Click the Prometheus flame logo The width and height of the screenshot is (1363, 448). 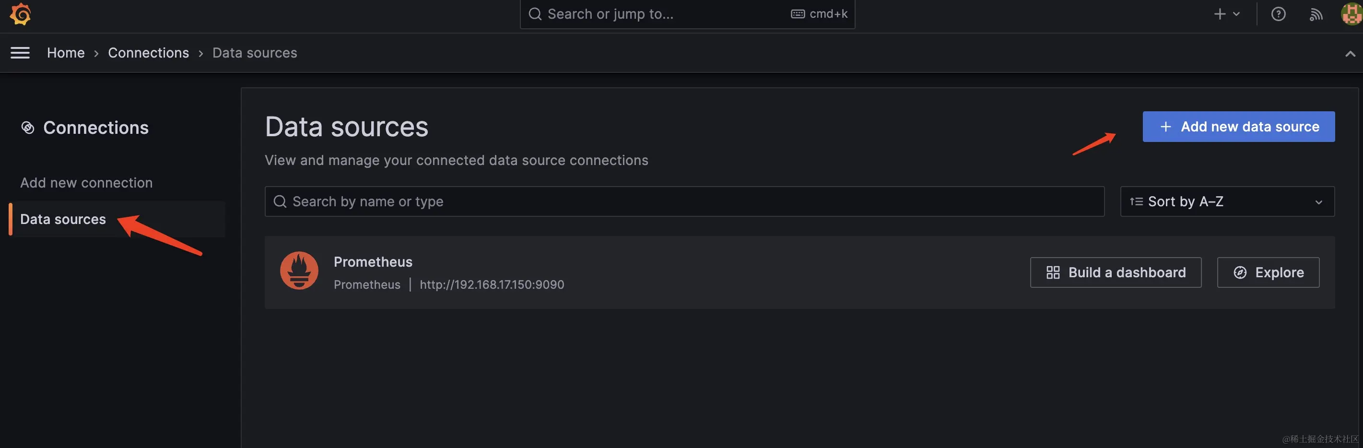coord(299,271)
